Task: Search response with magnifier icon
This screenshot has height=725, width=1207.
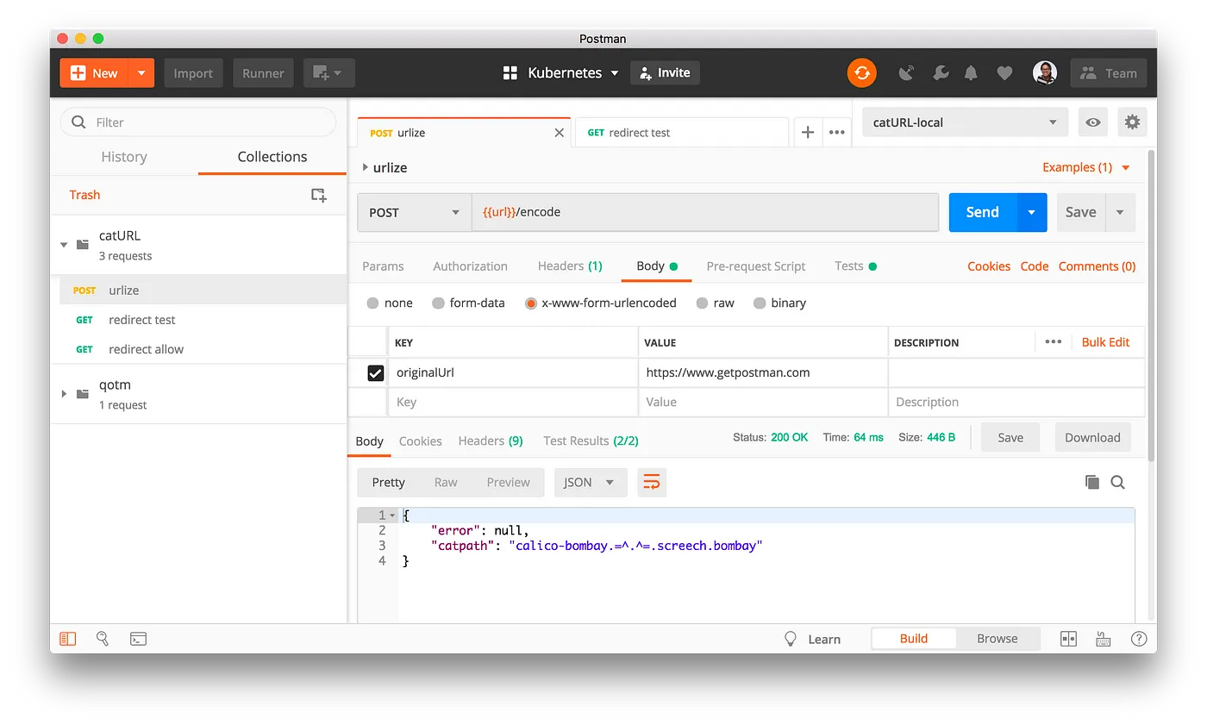Action: click(x=1118, y=482)
